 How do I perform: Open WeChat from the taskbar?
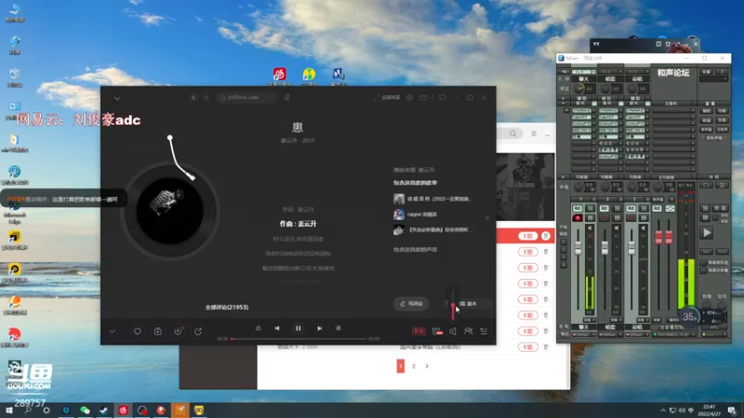click(x=85, y=410)
